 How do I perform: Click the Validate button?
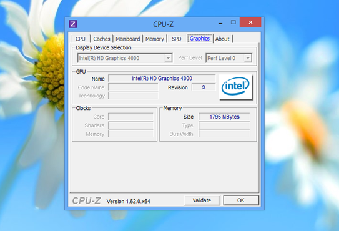202,200
